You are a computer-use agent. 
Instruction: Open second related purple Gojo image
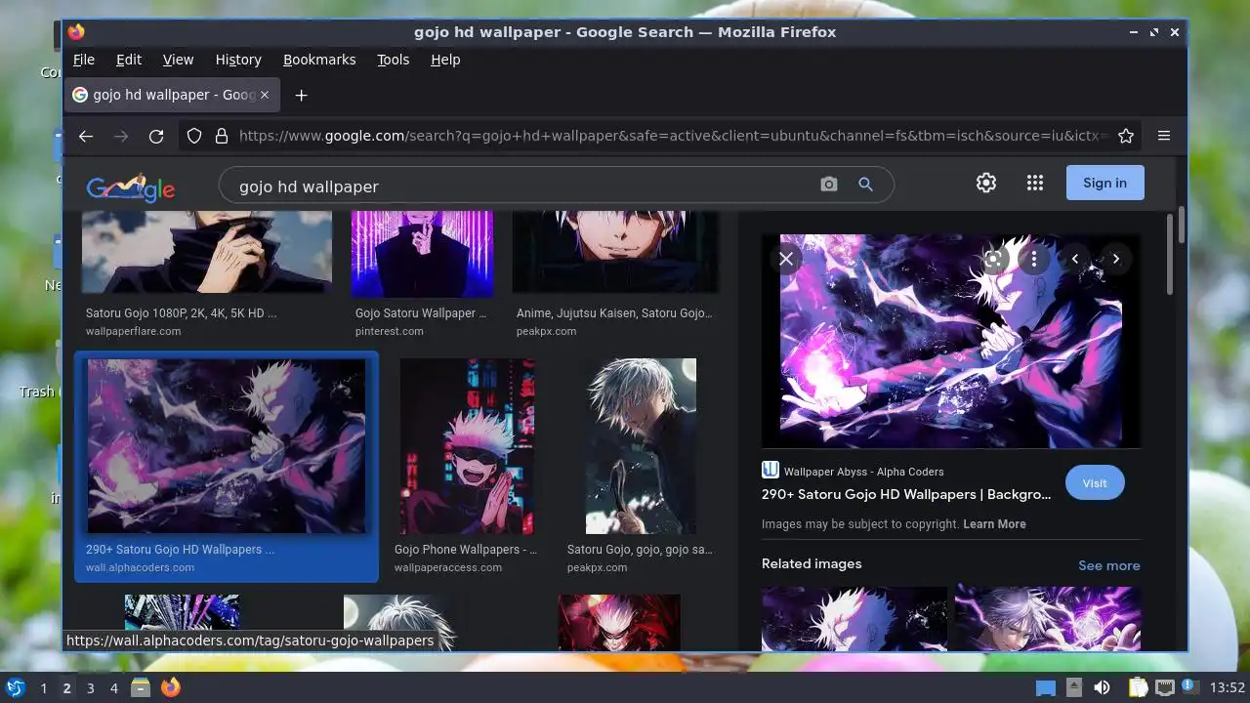[x=1048, y=618]
